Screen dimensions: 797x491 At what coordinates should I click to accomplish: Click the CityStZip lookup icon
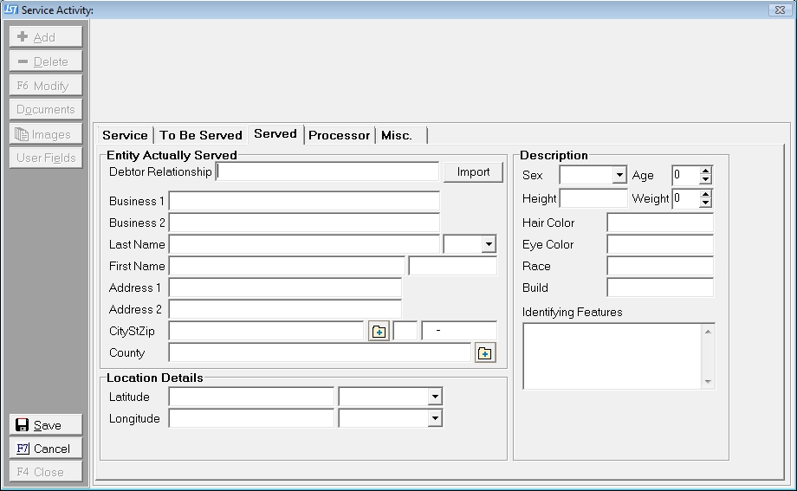pos(379,332)
